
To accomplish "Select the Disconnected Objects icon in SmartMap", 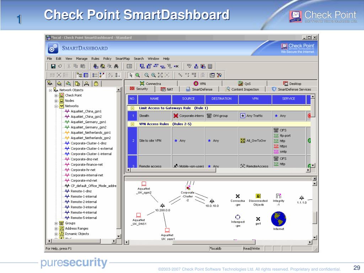I will [x=258, y=196].
